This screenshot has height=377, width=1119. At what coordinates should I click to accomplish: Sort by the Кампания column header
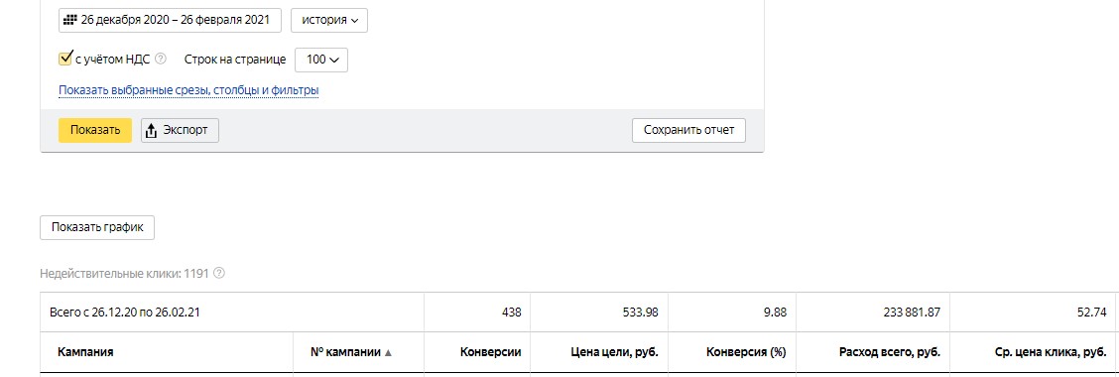85,352
